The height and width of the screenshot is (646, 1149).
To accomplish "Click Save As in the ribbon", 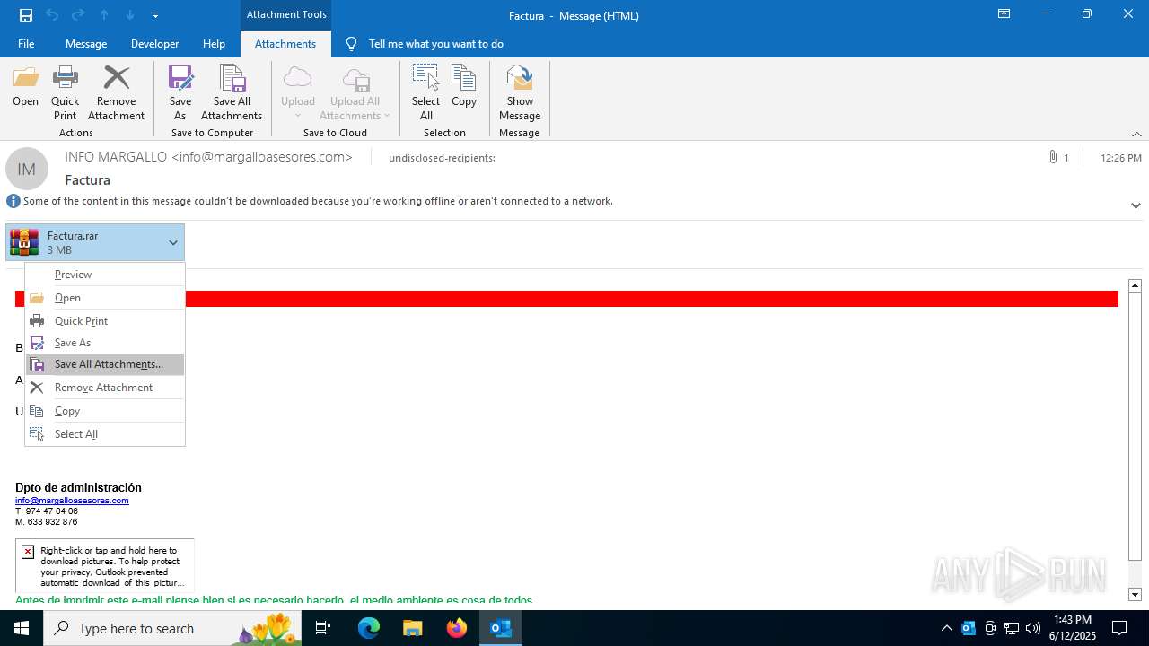I will pyautogui.click(x=180, y=92).
